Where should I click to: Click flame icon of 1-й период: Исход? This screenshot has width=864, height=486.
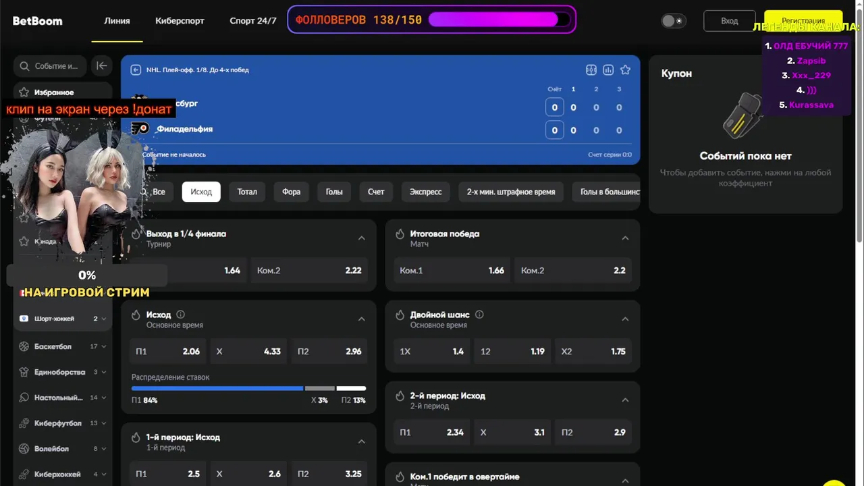pos(136,438)
